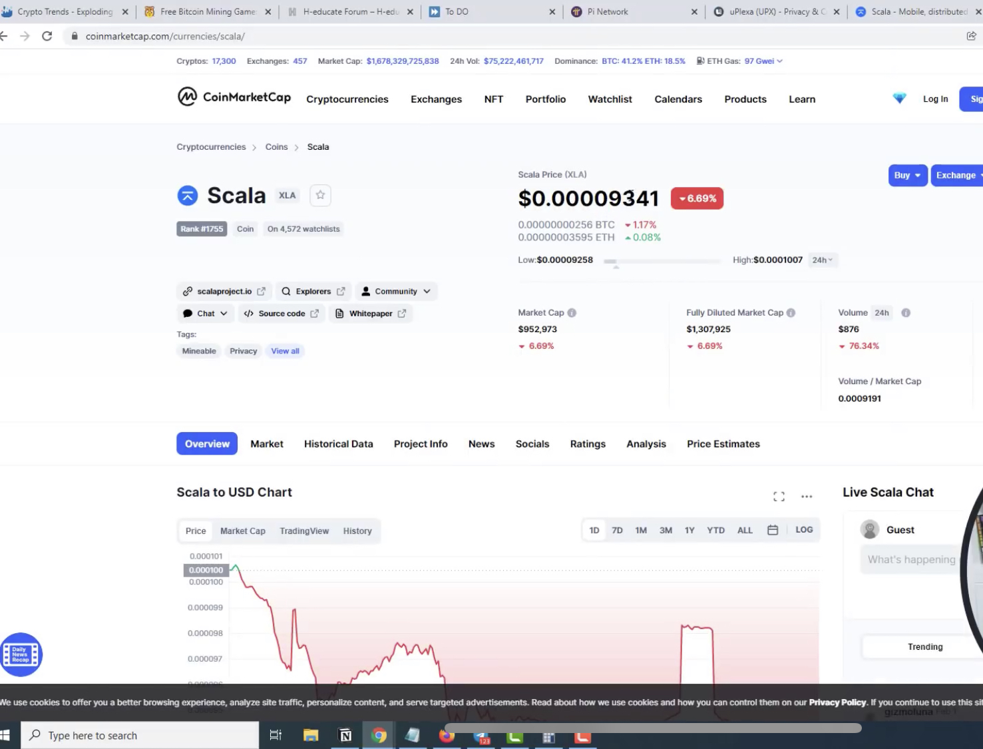Close the Pi Network browser tab
This screenshot has height=749, width=983.
(x=694, y=12)
